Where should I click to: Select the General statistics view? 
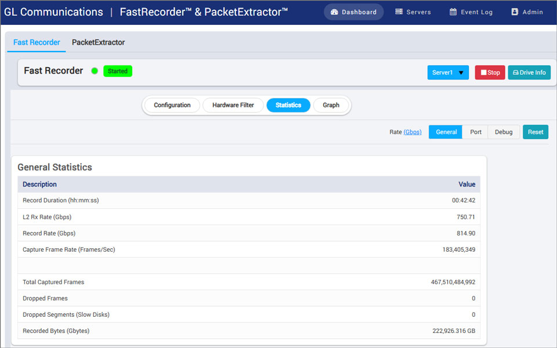click(x=446, y=132)
